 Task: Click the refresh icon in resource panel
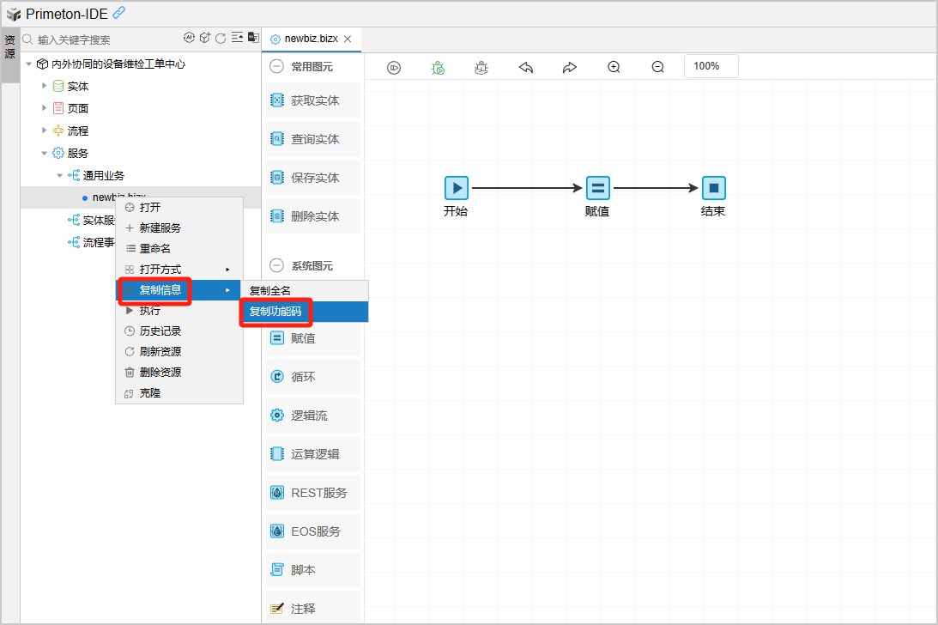pyautogui.click(x=221, y=39)
